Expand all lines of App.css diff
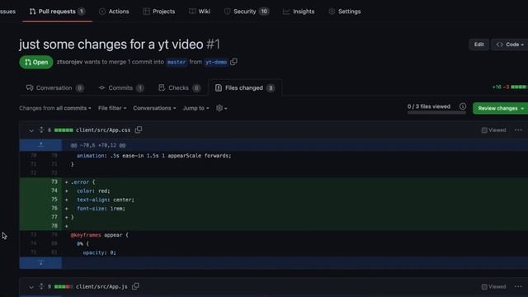Screen dimensions: 528x297 coord(41,130)
